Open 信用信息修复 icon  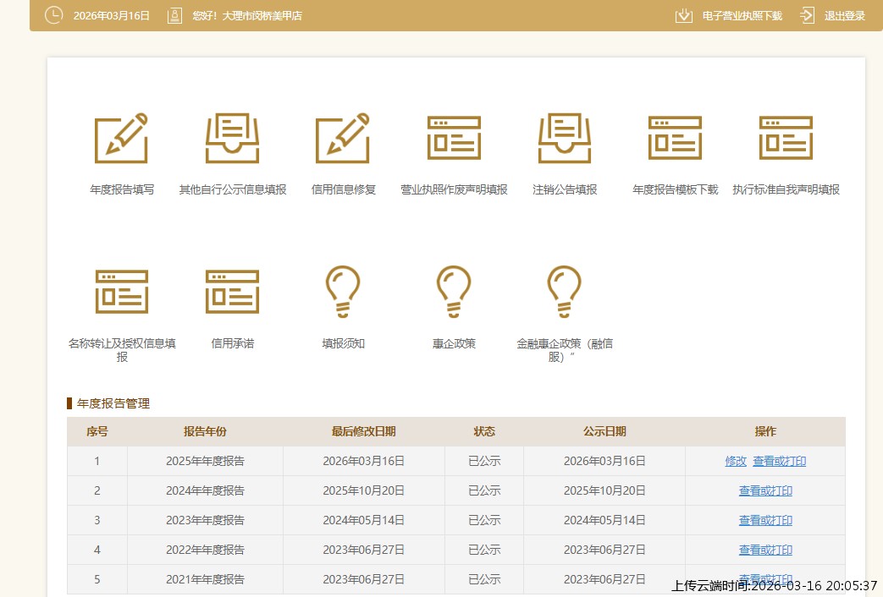[343, 138]
